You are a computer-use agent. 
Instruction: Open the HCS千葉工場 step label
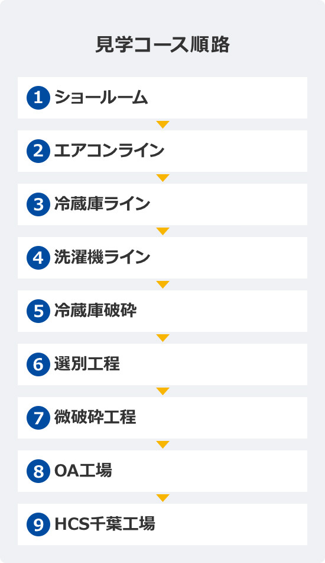(105, 524)
